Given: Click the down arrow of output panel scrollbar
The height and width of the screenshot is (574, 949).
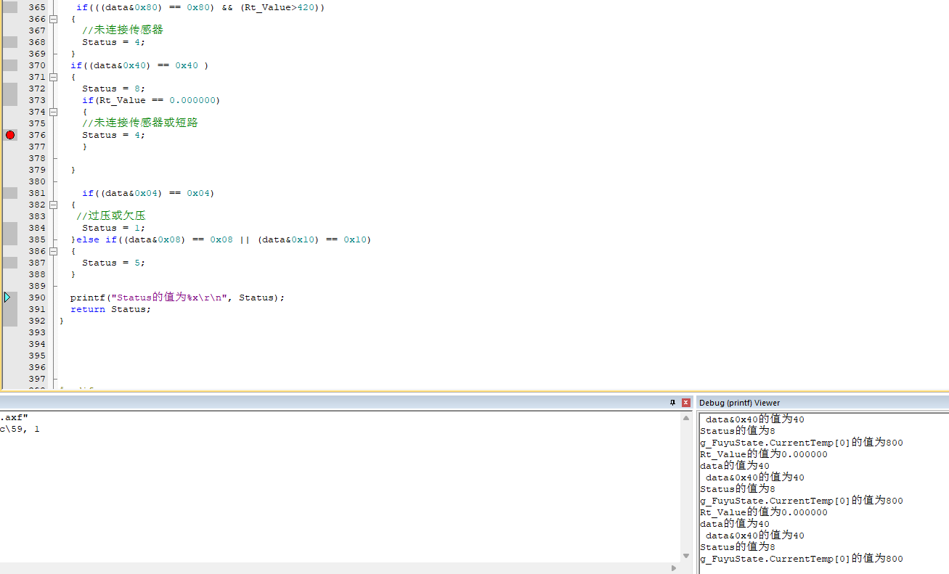Looking at the screenshot, I should tap(686, 556).
